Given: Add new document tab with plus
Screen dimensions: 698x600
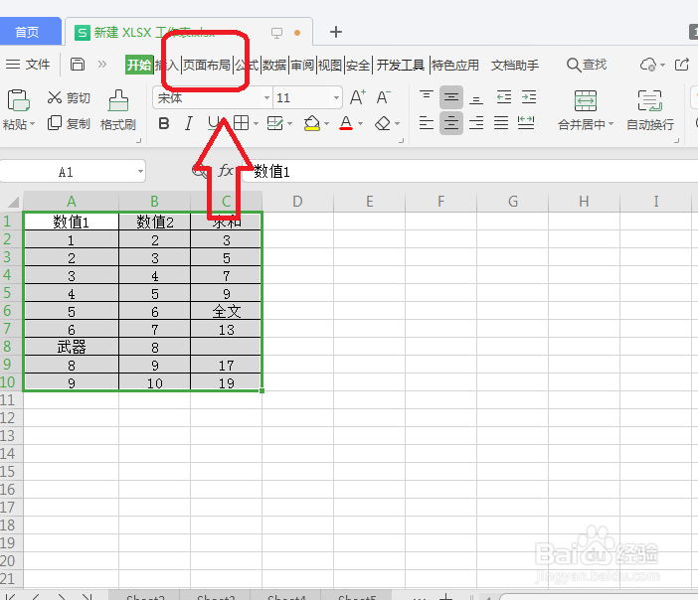Looking at the screenshot, I should click(x=336, y=32).
